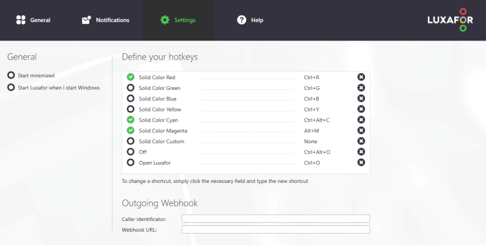Clear the Solid Color Magenta shortcut
This screenshot has height=245, width=486.
coord(361,130)
